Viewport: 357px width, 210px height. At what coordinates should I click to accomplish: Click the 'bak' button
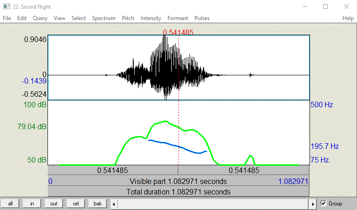[97, 204]
